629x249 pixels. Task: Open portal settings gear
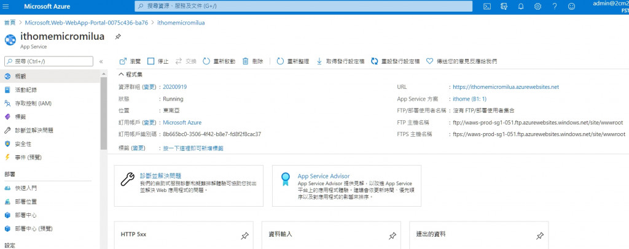coord(537,6)
